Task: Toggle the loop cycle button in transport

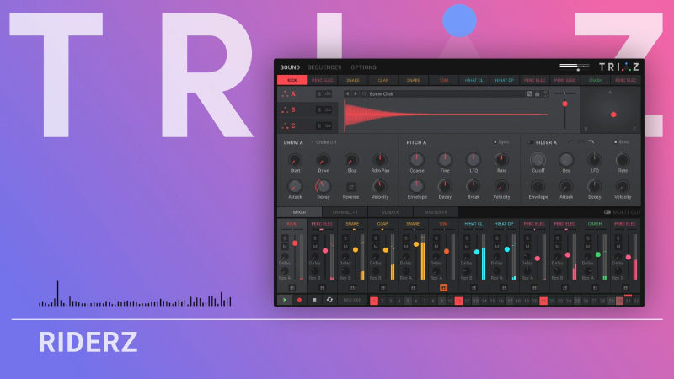Action: pos(329,300)
